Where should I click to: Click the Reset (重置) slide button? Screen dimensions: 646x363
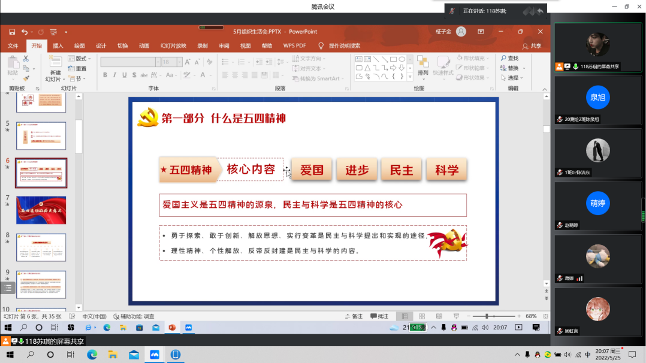point(79,68)
